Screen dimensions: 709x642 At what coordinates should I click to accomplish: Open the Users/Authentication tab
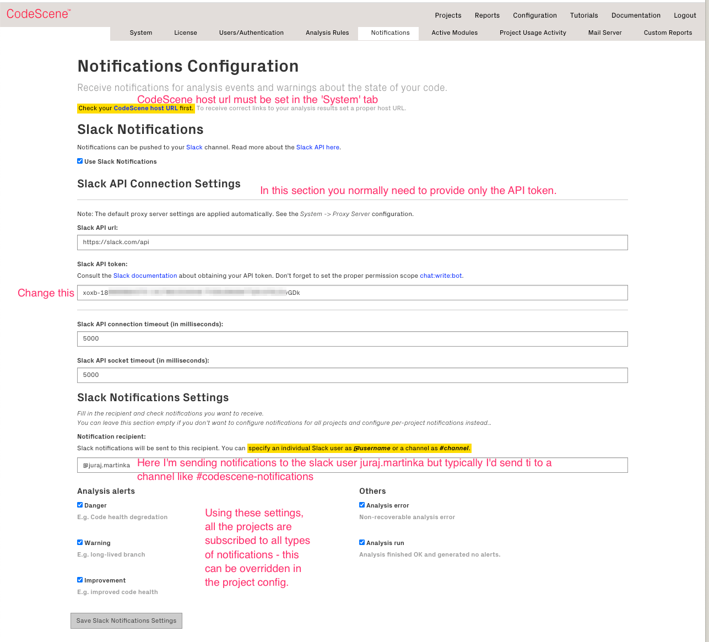point(251,33)
